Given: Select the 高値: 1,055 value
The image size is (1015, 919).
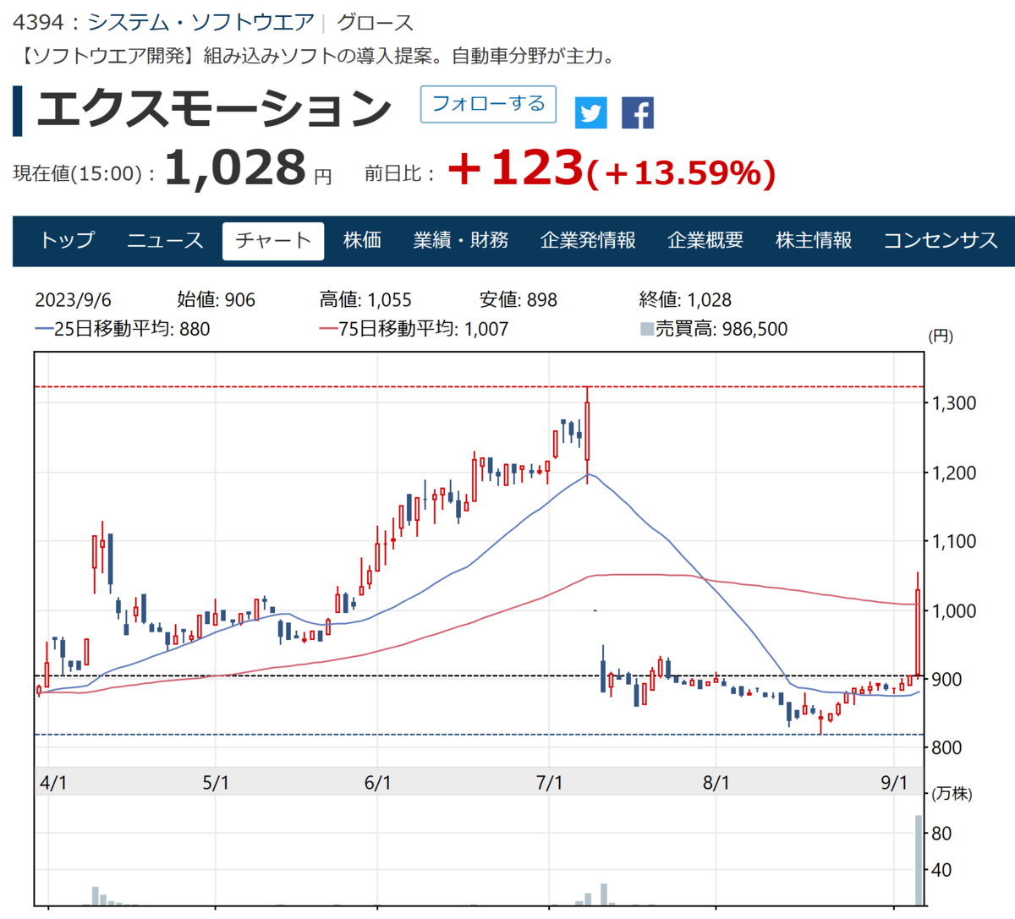Looking at the screenshot, I should point(365,300).
